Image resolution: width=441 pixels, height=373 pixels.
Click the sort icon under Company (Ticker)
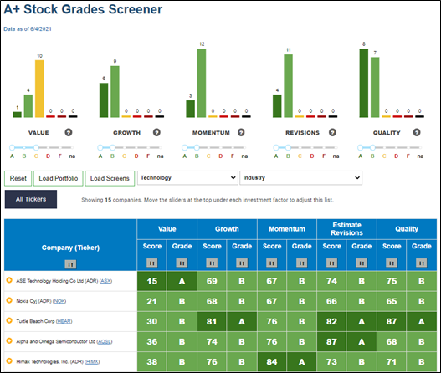tap(70, 264)
